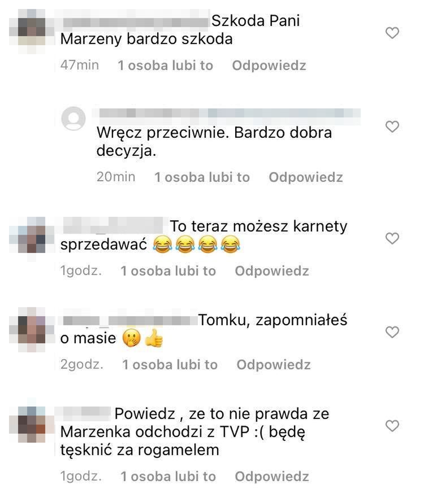Like the 'Szkoda Pani Marzeny' comment with heart
The image size is (424, 498).
click(x=392, y=33)
